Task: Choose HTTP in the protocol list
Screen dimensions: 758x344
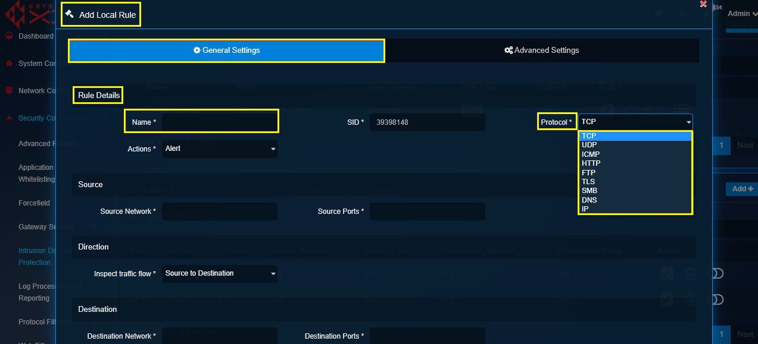Action: pos(635,163)
